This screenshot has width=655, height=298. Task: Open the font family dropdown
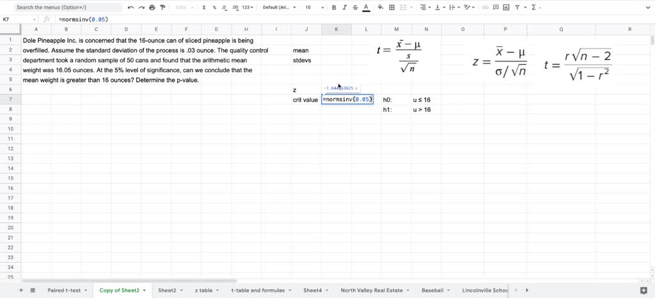pos(279,8)
